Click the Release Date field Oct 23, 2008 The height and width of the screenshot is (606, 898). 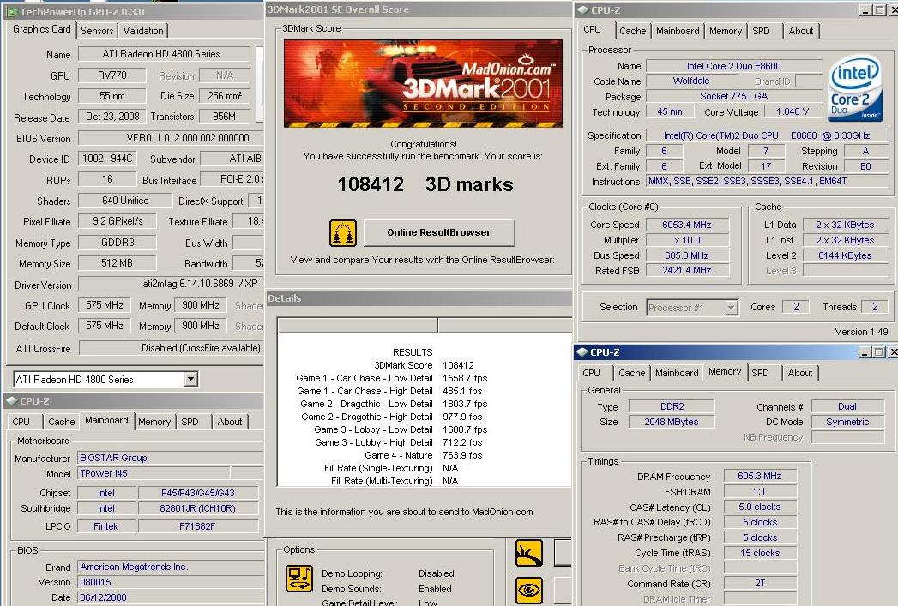[112, 117]
